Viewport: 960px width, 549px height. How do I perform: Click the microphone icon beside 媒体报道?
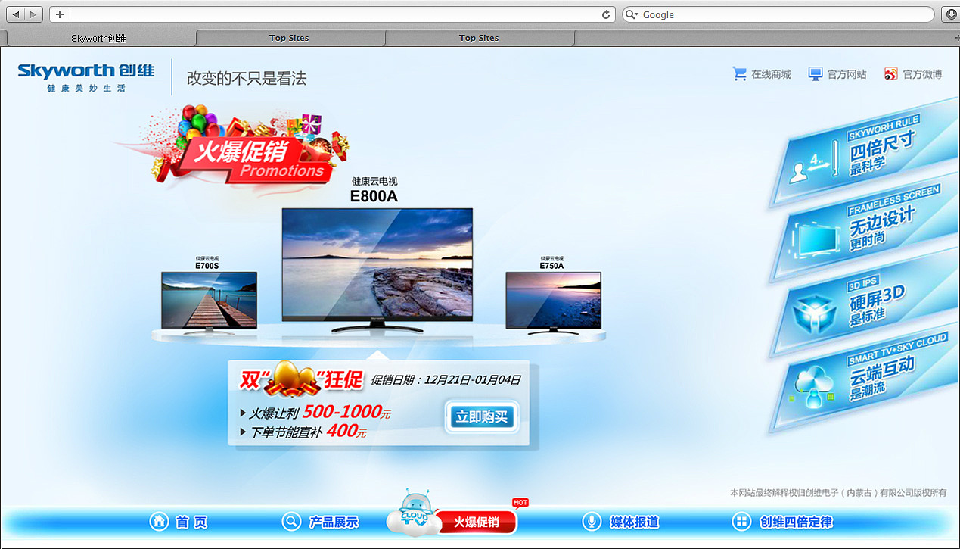592,522
